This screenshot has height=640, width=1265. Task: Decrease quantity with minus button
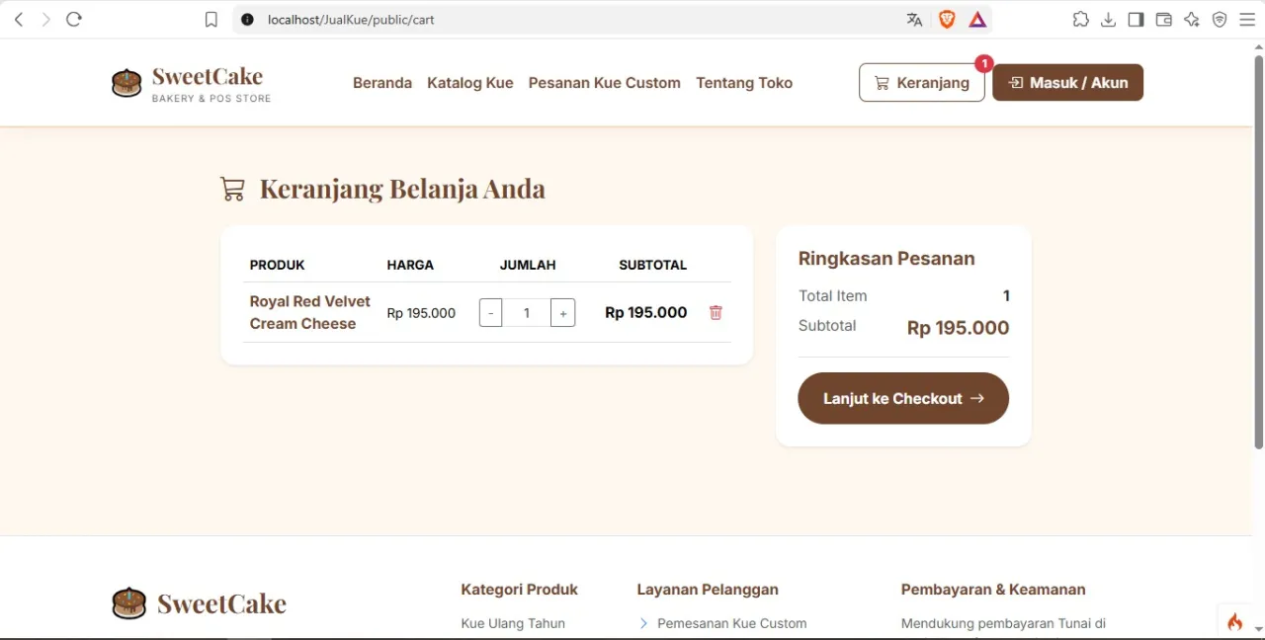point(490,313)
